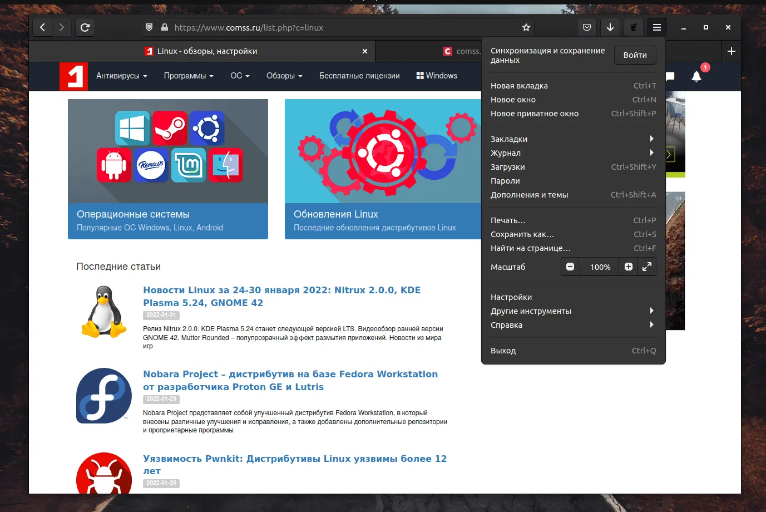Increase zoom with the plus button
Viewport: 766px width, 512px height.
pos(629,267)
